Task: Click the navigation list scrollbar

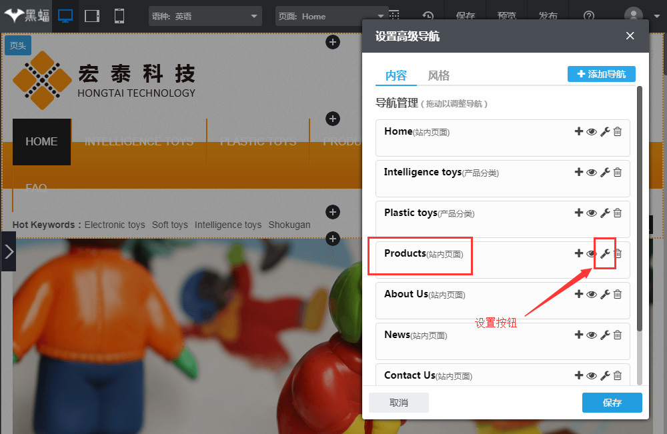Action: point(640,207)
